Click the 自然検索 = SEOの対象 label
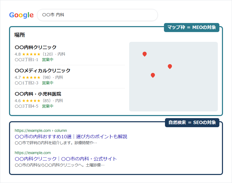This screenshot has width=232, height=183. (192, 123)
